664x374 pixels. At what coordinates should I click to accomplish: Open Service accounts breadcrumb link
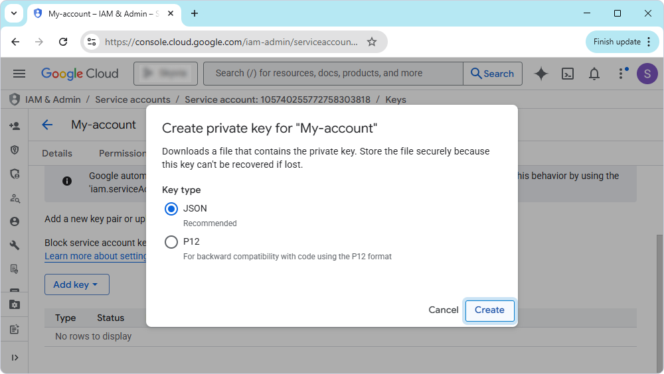coord(133,99)
